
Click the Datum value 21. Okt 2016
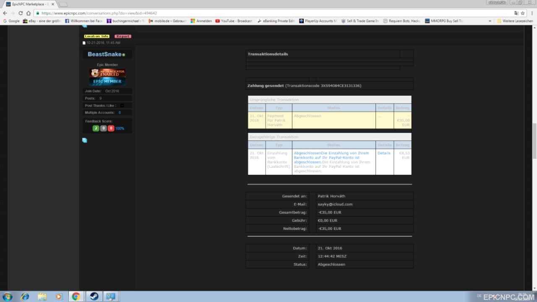330,248
